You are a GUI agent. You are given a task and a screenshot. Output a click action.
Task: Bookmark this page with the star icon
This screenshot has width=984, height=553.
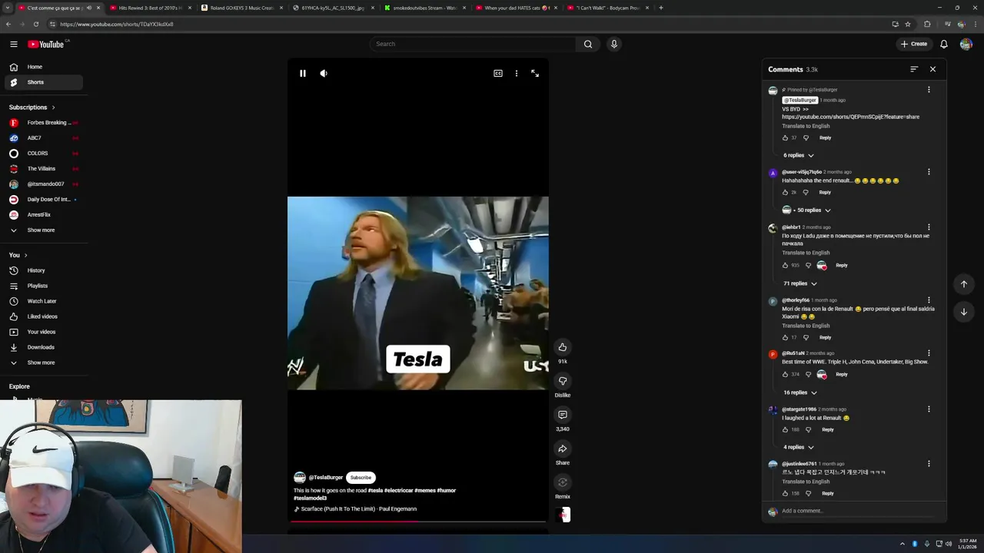click(x=908, y=24)
